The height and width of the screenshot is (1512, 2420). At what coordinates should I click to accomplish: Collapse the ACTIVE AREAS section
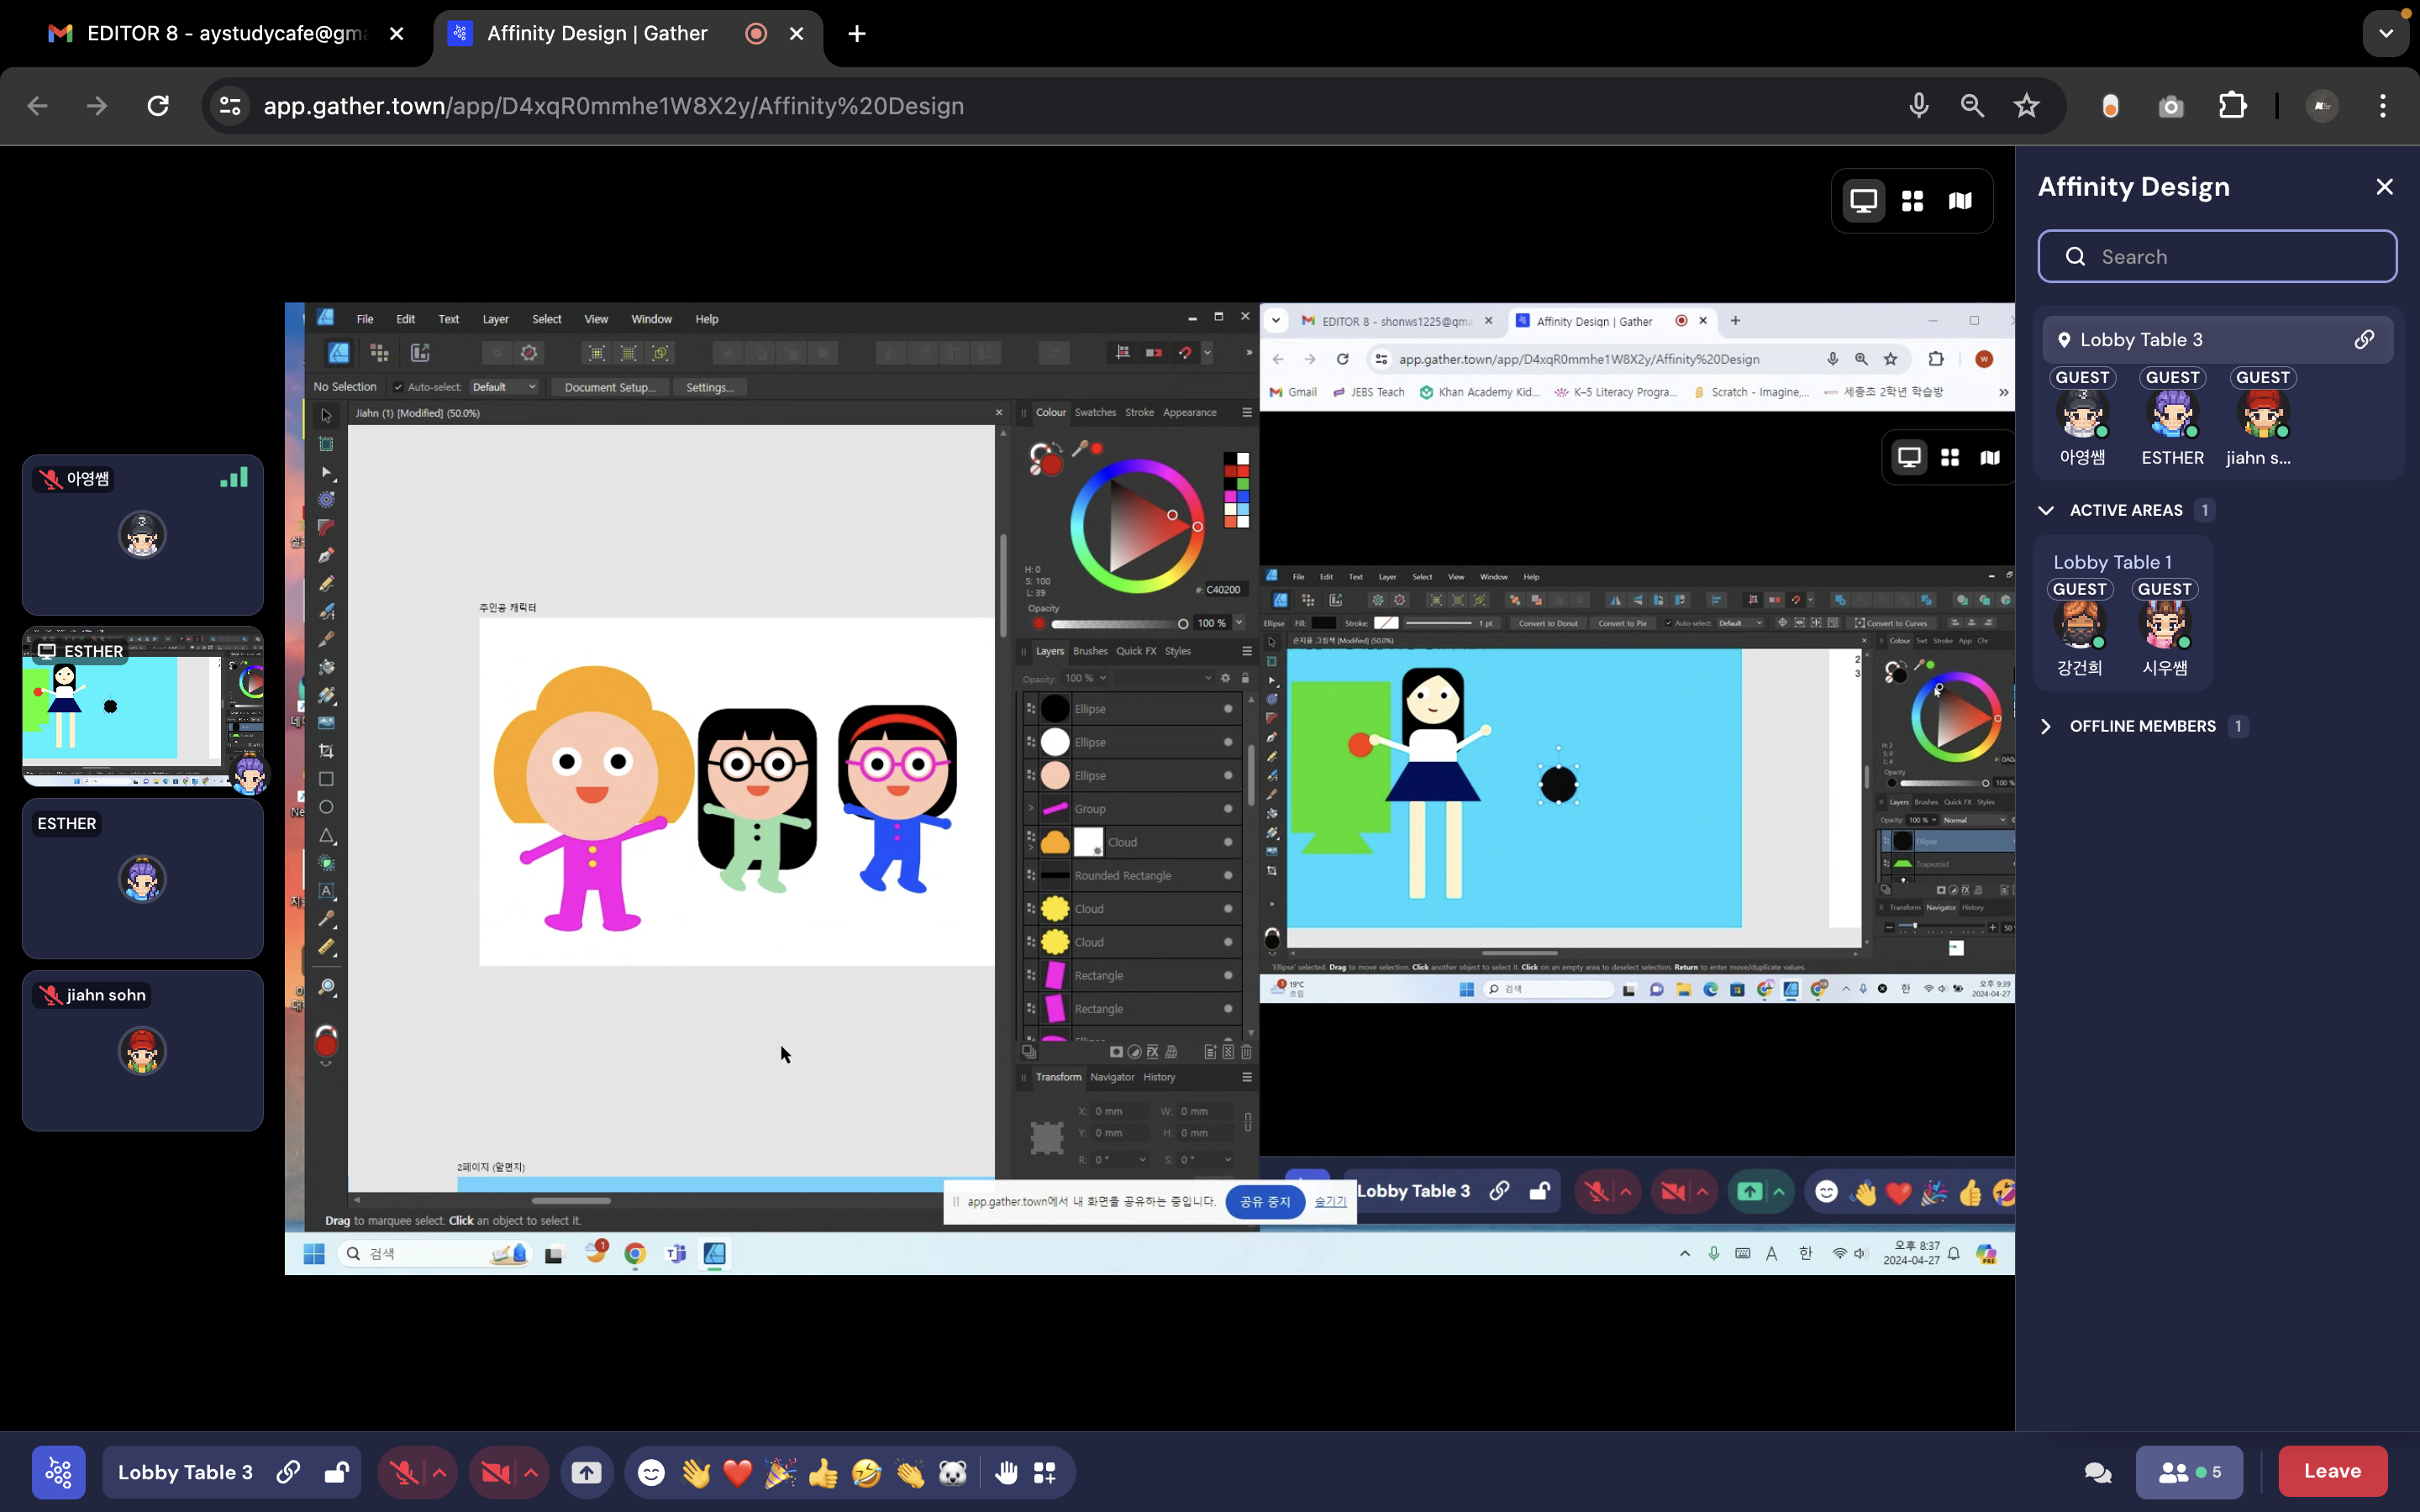2046,510
